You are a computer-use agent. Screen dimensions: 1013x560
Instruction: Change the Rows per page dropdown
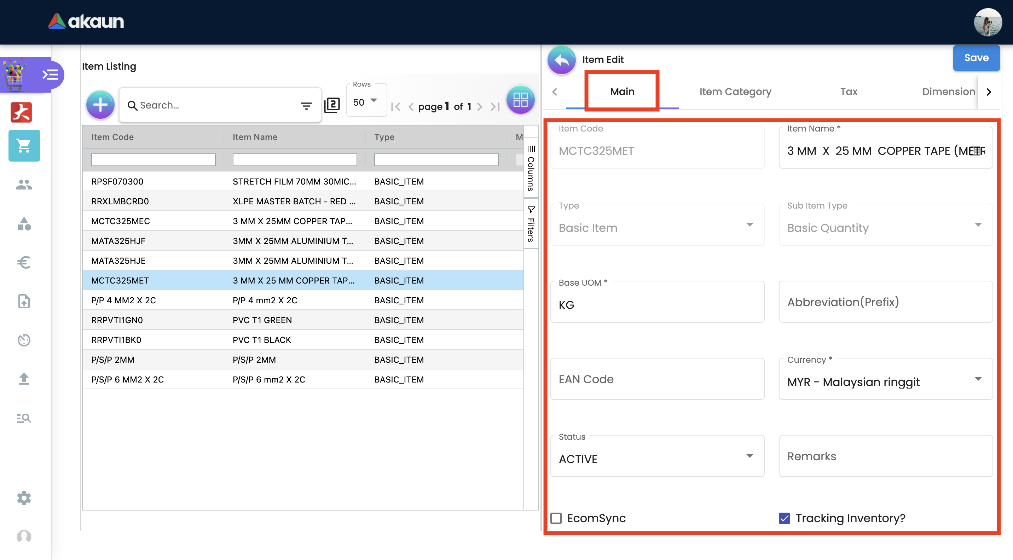pyautogui.click(x=366, y=102)
